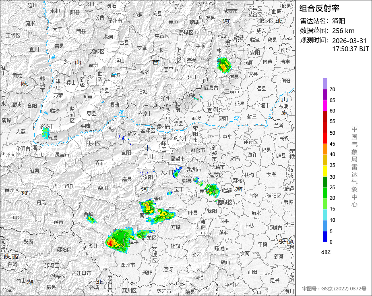Click the 巩义市 label on the map
Image resolution: width=372 pixels, height=296 pixels.
[180, 138]
